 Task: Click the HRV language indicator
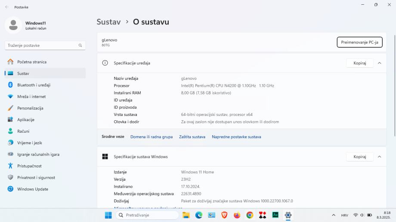click(344, 215)
